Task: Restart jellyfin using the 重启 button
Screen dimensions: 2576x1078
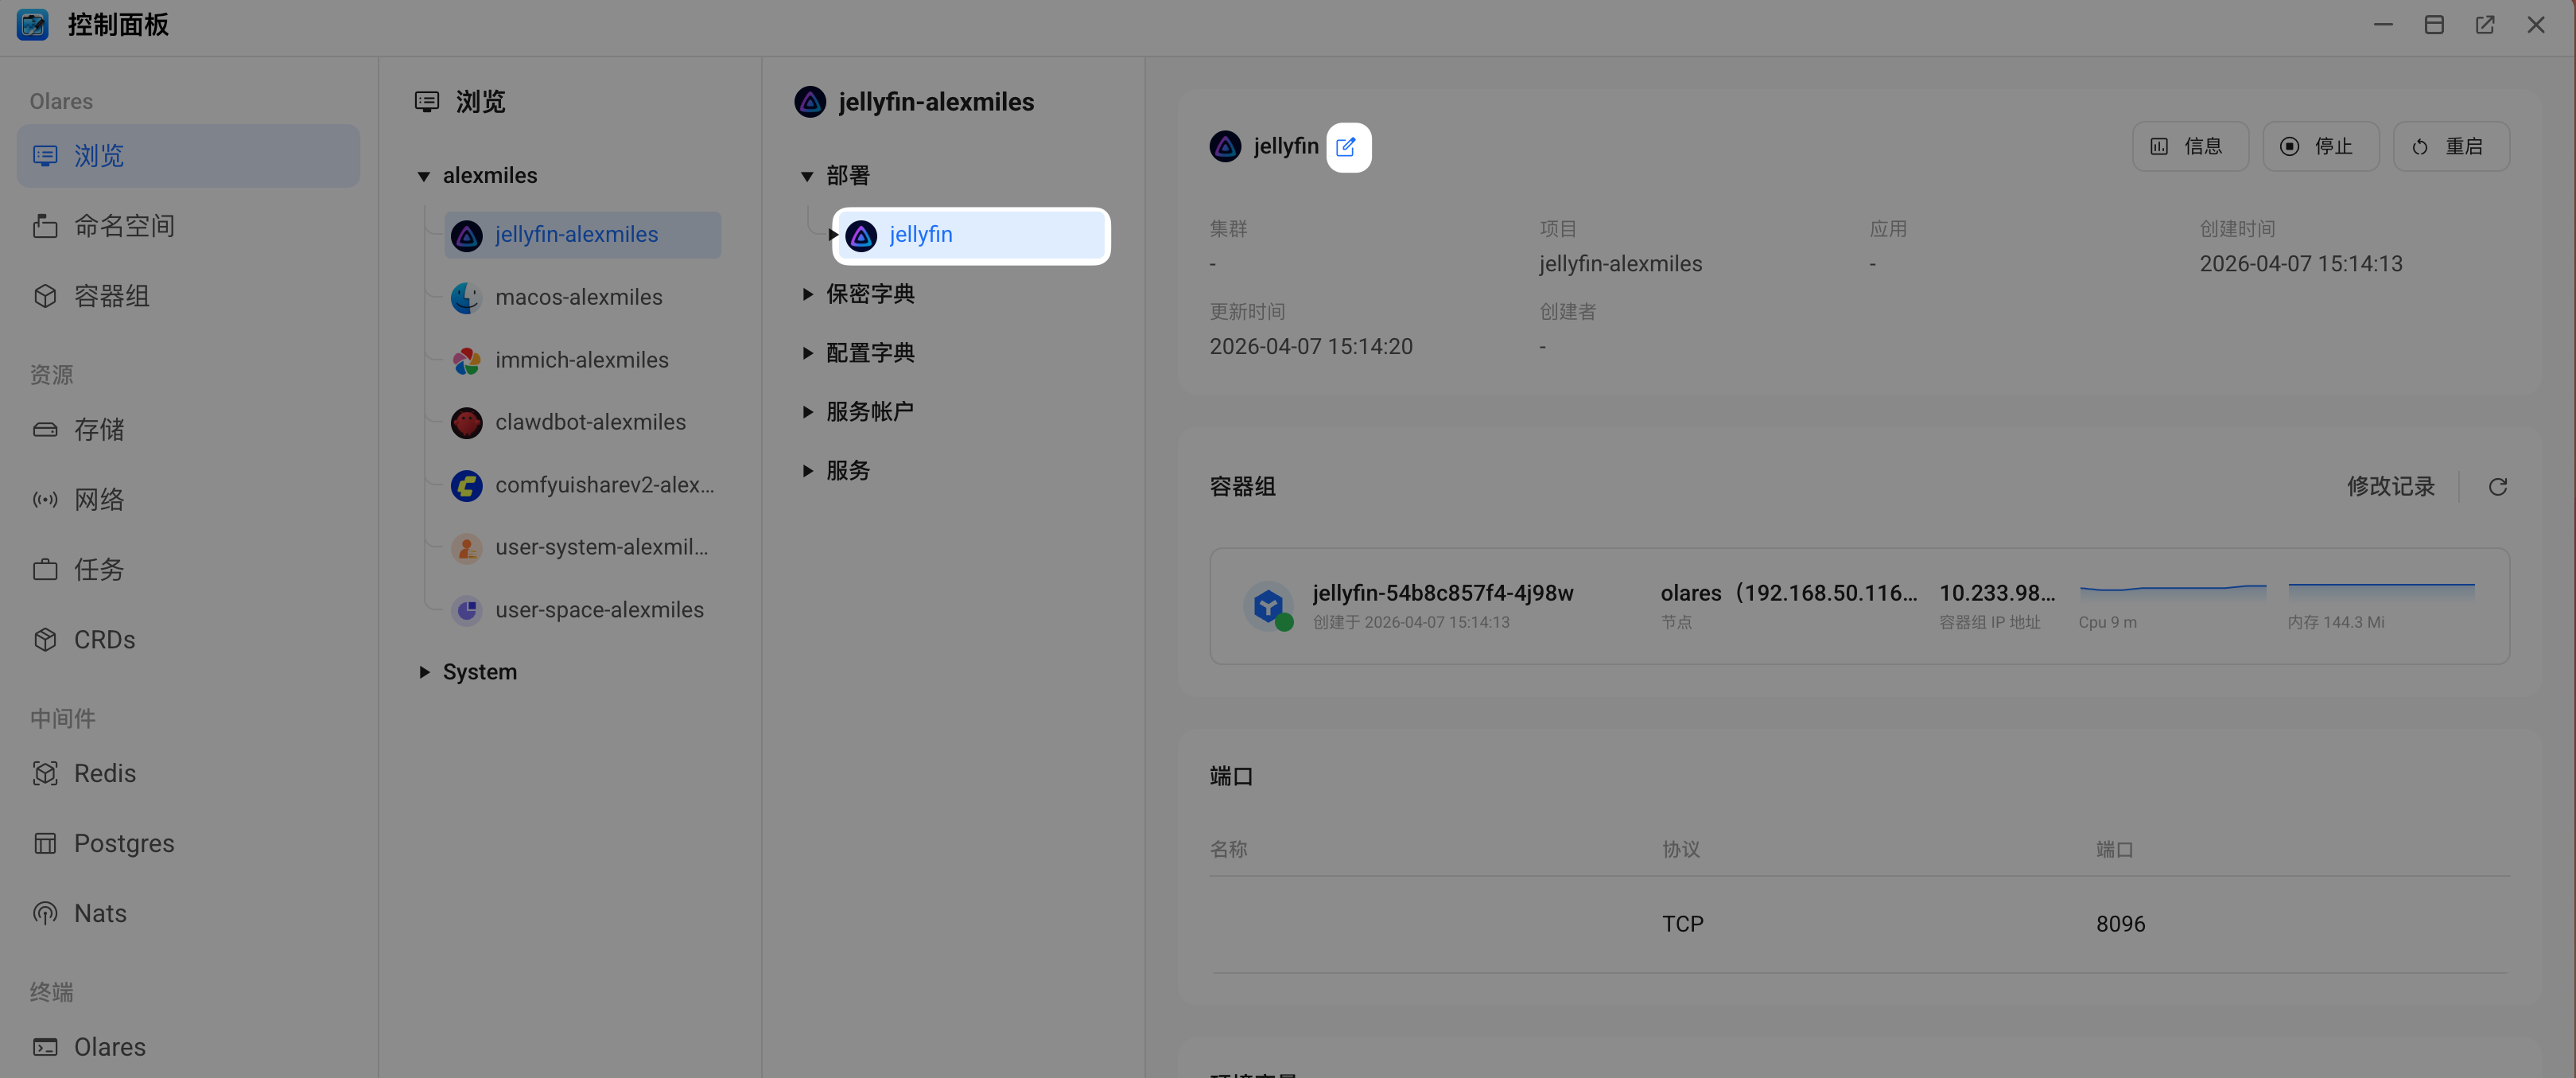Action: pos(2451,146)
